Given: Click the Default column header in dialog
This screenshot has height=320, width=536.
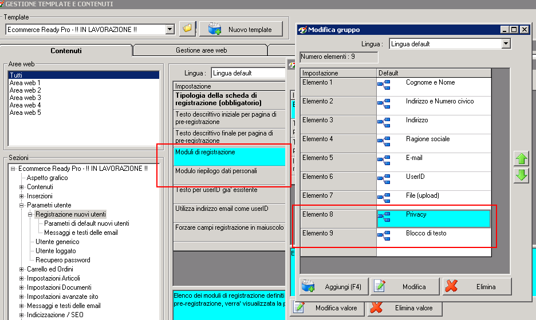Looking at the screenshot, I should pos(434,73).
